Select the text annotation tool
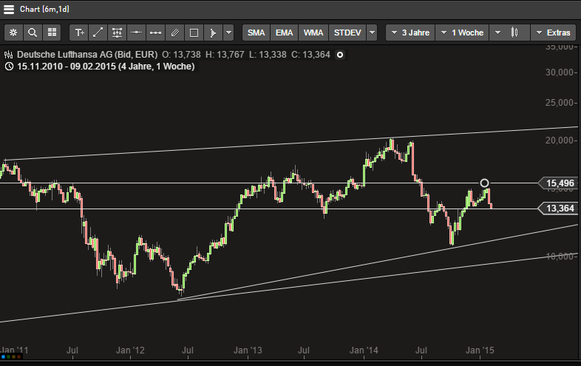 [79, 33]
